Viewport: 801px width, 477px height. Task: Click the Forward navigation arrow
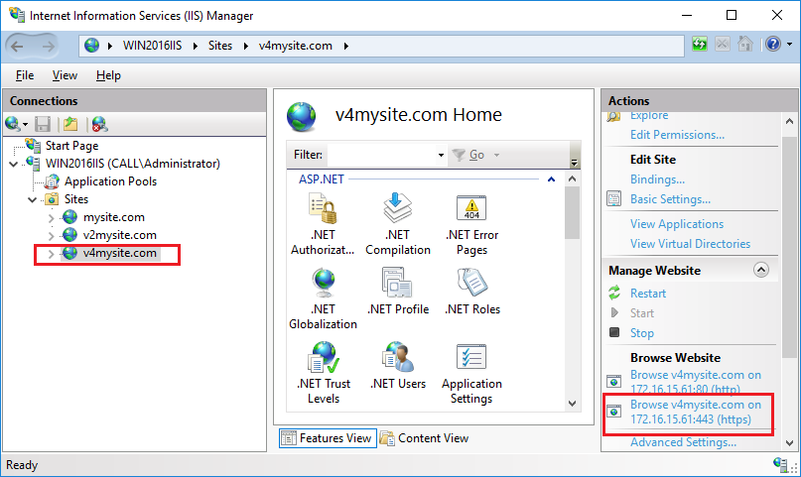tap(48, 47)
